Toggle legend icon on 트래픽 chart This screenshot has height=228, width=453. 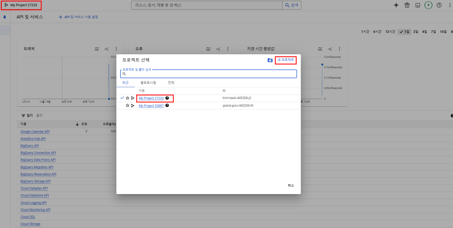click(x=97, y=49)
